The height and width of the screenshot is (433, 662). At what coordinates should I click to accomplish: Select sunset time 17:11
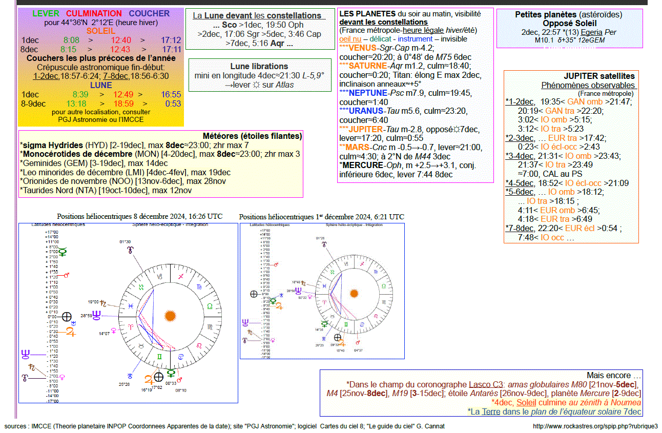pos(172,50)
